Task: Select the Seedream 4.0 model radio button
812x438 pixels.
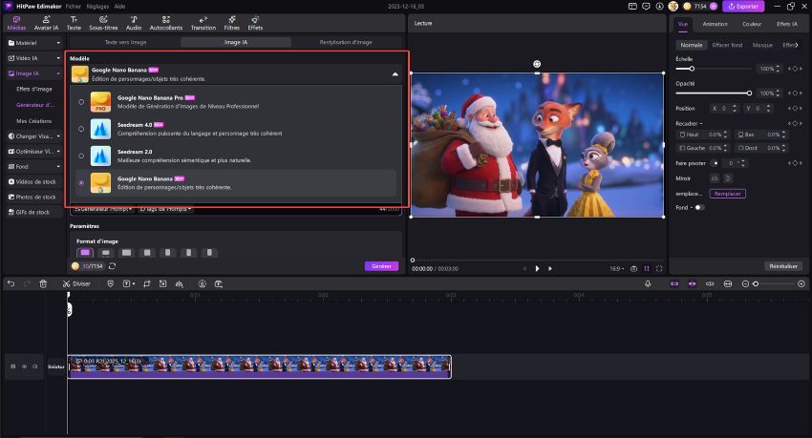Action: pyautogui.click(x=81, y=128)
